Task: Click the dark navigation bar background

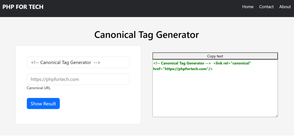Action: (x=142, y=9)
